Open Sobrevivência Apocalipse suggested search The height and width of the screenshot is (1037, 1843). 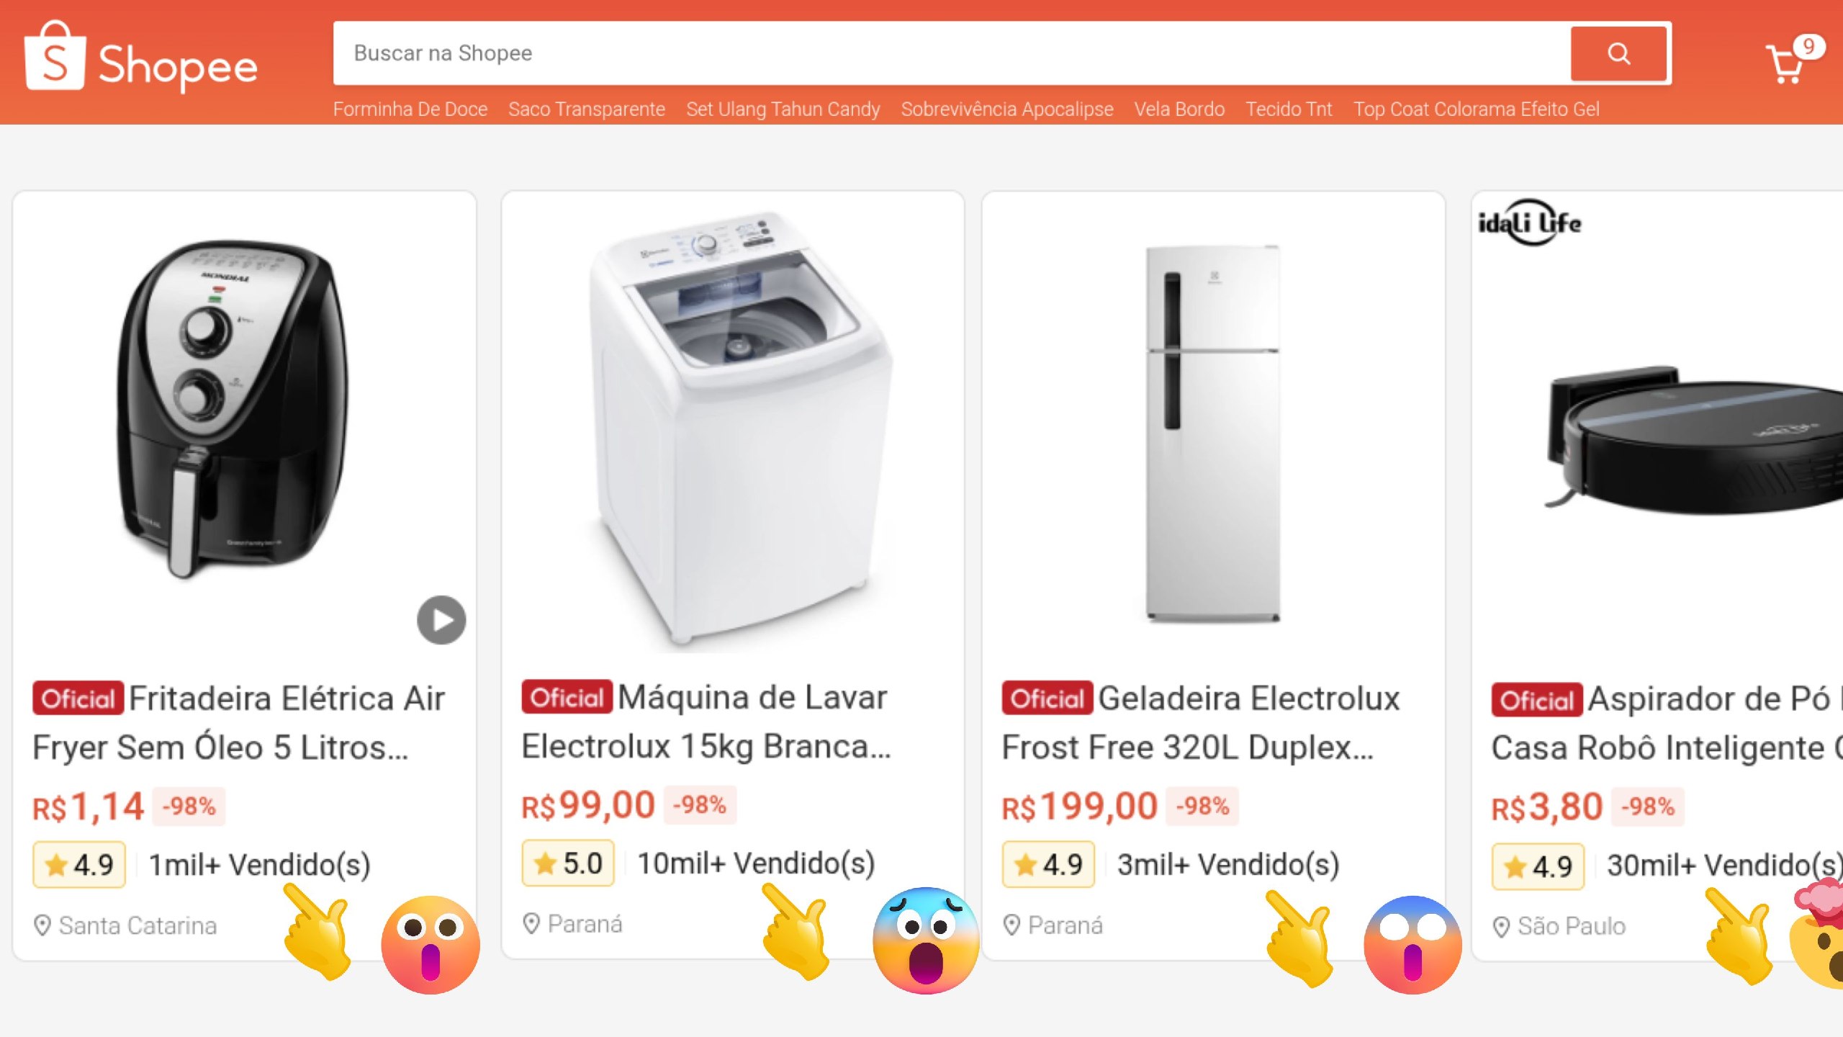pos(1007,109)
